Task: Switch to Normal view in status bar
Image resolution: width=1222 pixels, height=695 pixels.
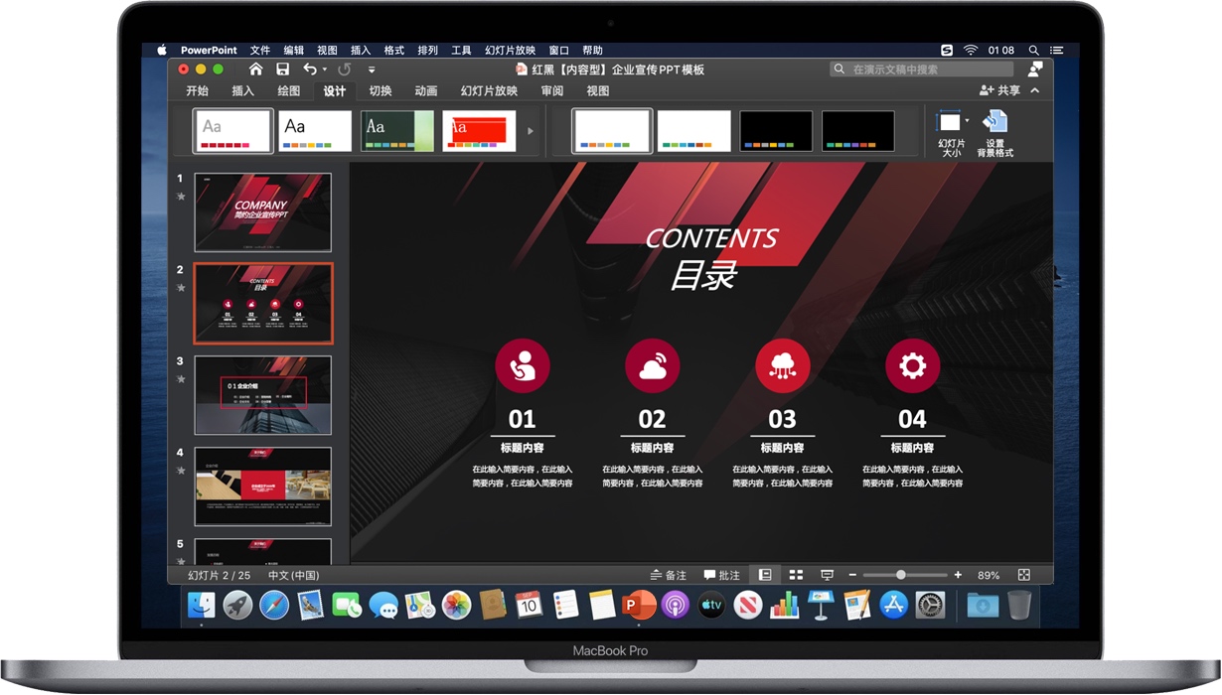Action: 765,574
